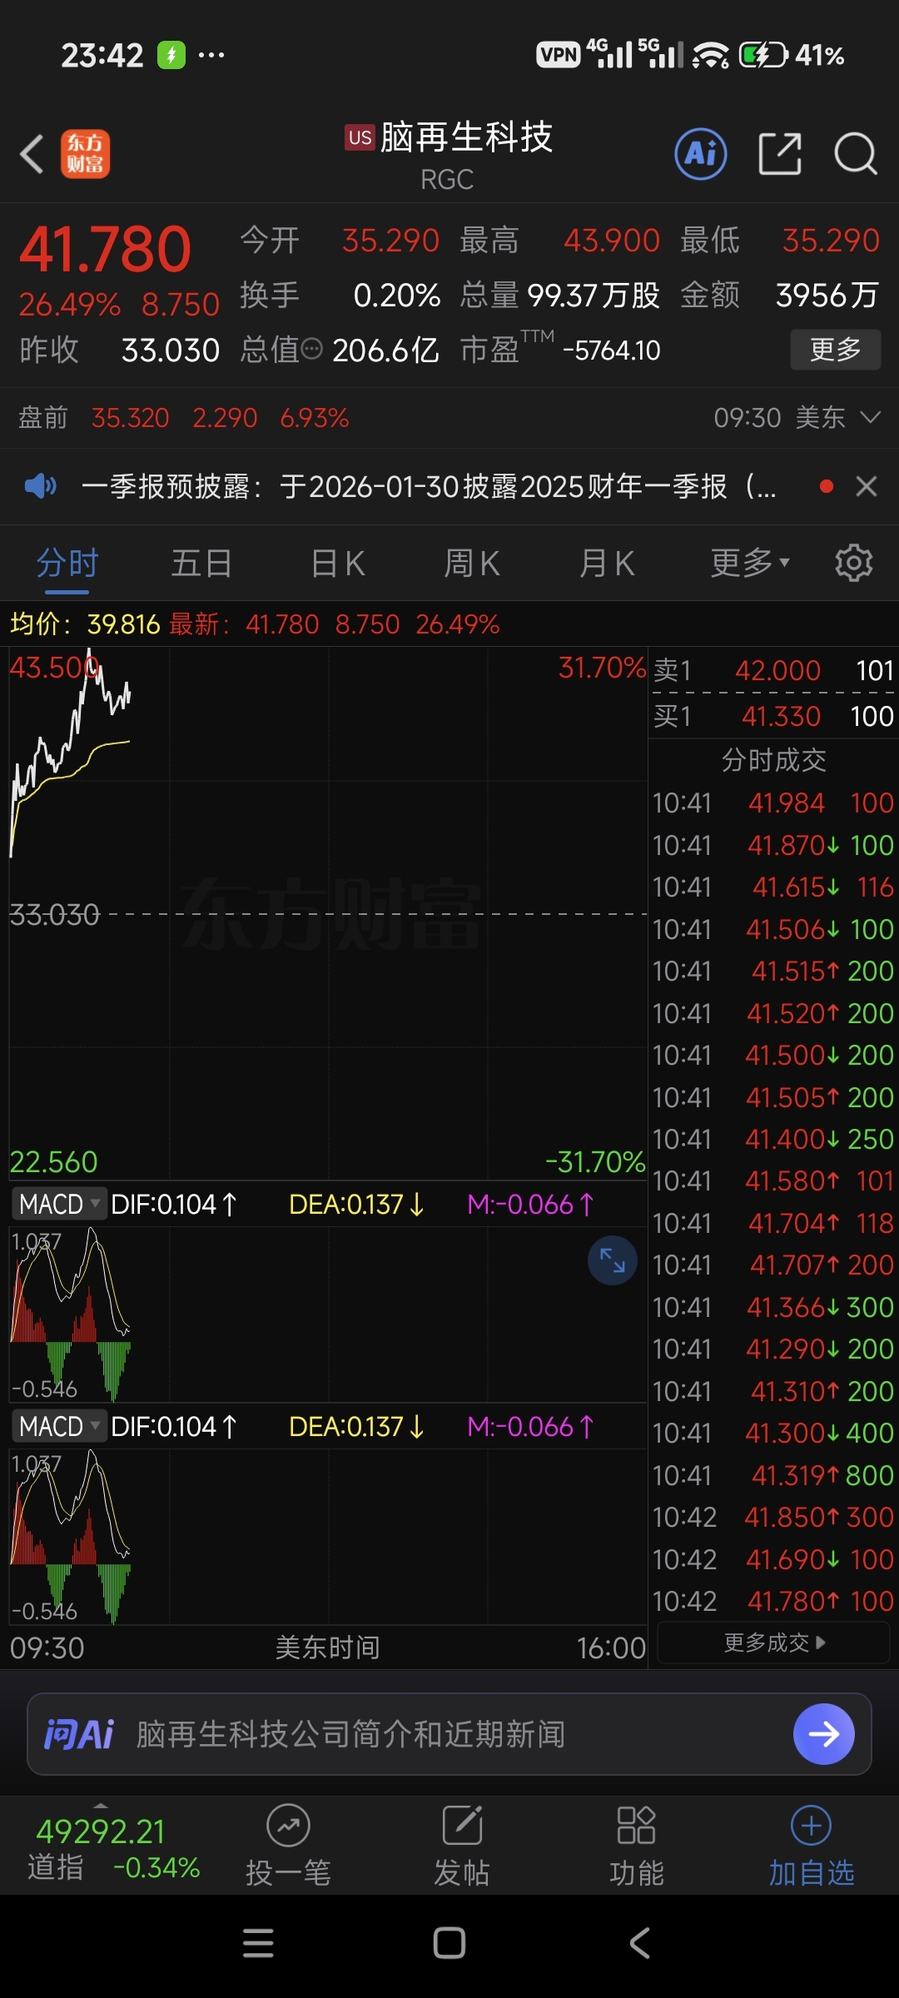This screenshot has width=899, height=1998.
Task: Tap the current price 41.780
Action: click(106, 249)
